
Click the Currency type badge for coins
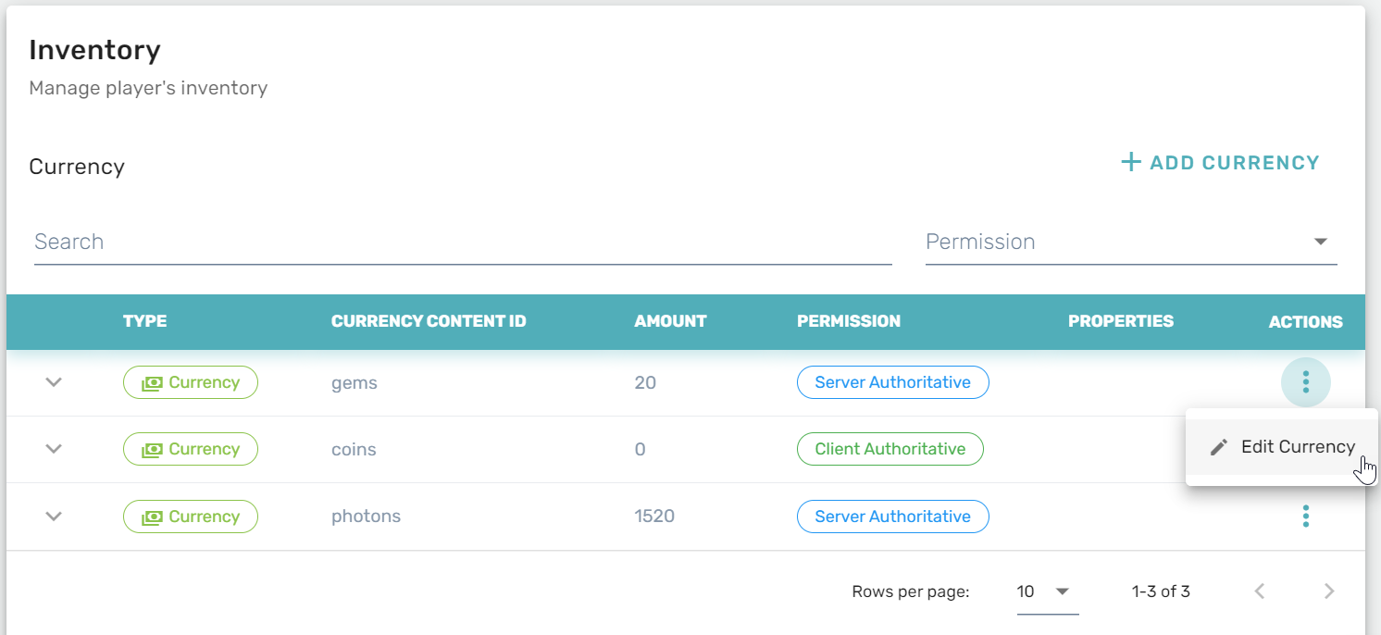(x=191, y=449)
